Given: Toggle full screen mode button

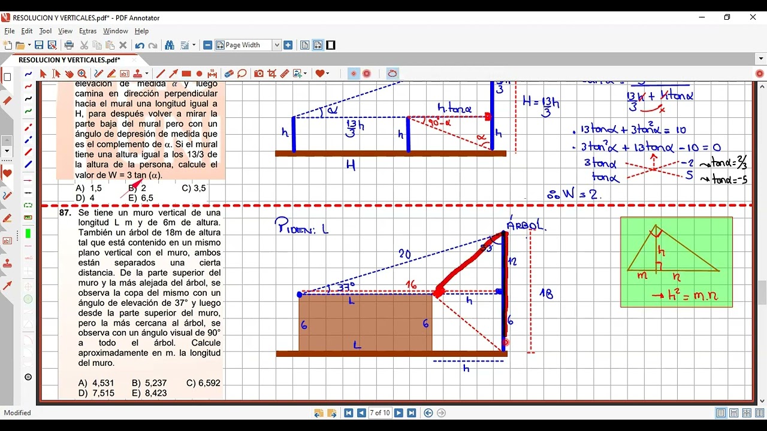Looking at the screenshot, I should tap(331, 45).
